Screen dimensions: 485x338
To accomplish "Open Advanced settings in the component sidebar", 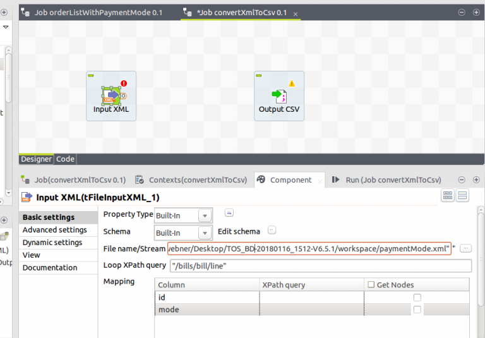I will click(x=55, y=230).
